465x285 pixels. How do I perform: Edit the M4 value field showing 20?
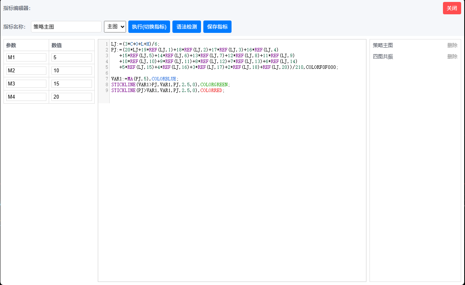[72, 97]
